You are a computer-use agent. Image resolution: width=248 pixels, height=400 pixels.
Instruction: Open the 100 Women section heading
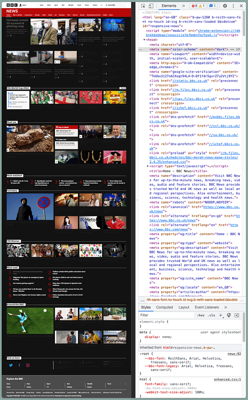[14, 241]
